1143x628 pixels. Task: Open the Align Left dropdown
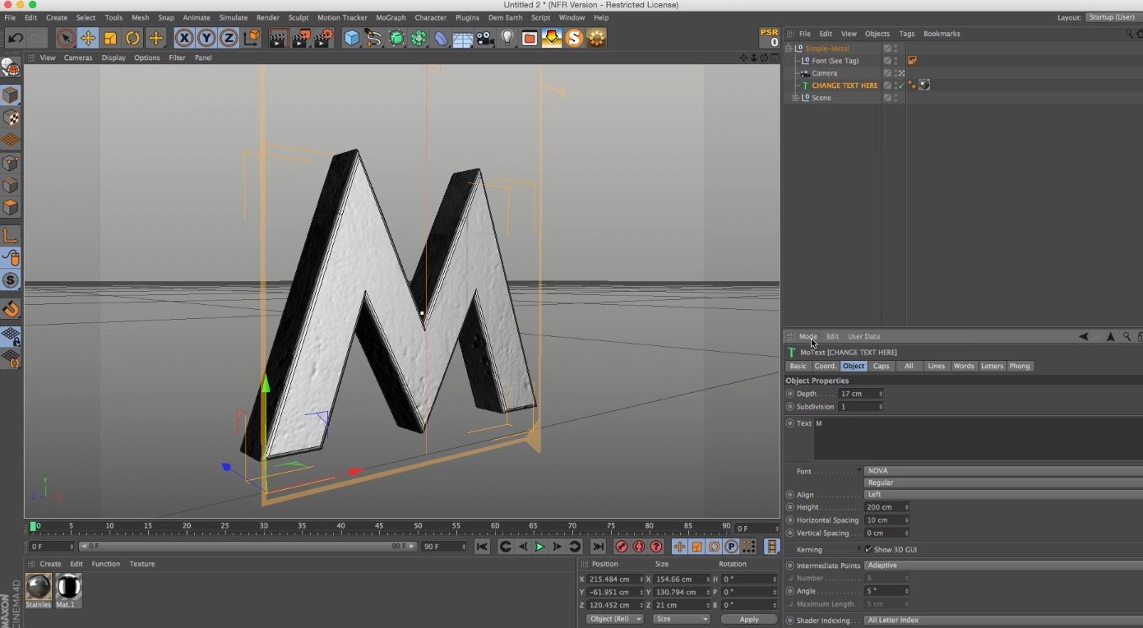click(1003, 495)
